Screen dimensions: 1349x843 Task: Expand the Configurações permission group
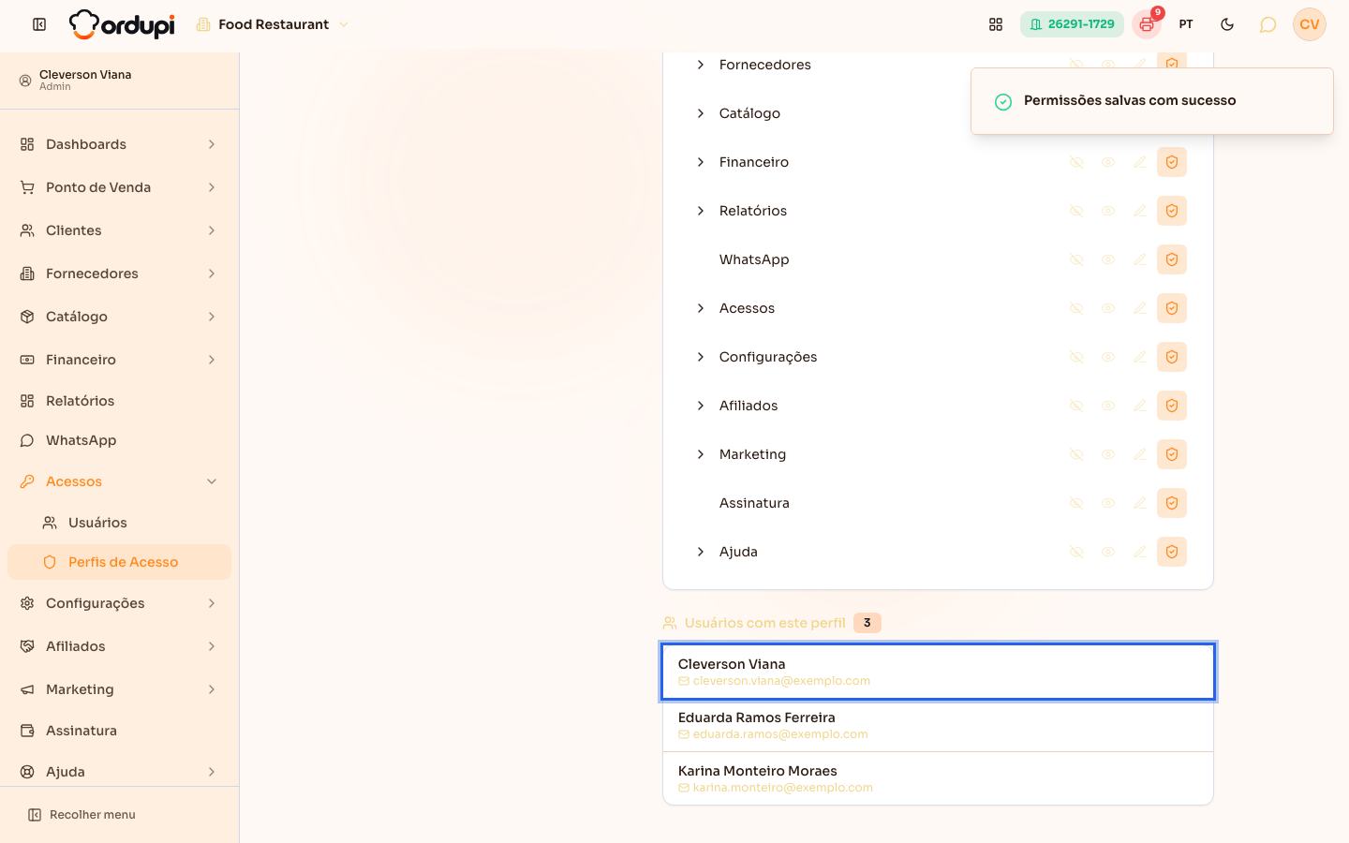tap(701, 357)
